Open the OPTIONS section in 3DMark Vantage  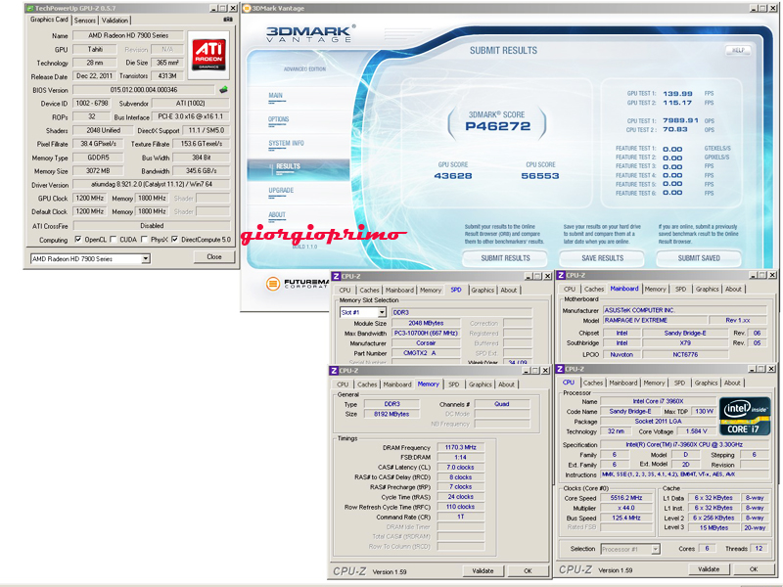[x=279, y=119]
